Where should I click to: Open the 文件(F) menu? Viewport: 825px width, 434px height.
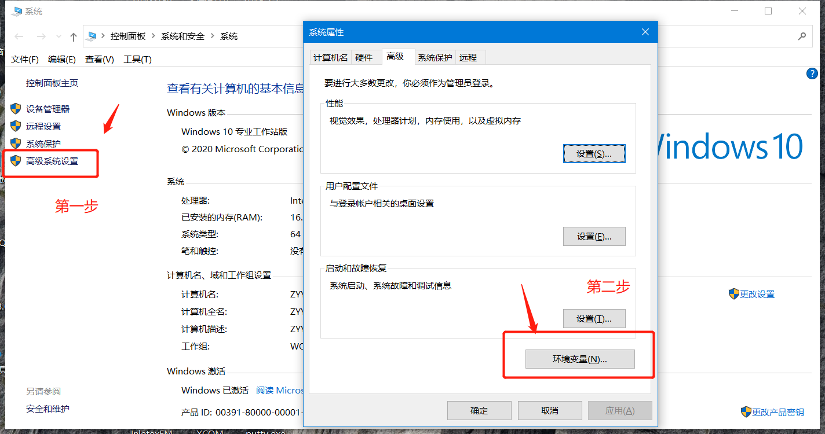(25, 59)
